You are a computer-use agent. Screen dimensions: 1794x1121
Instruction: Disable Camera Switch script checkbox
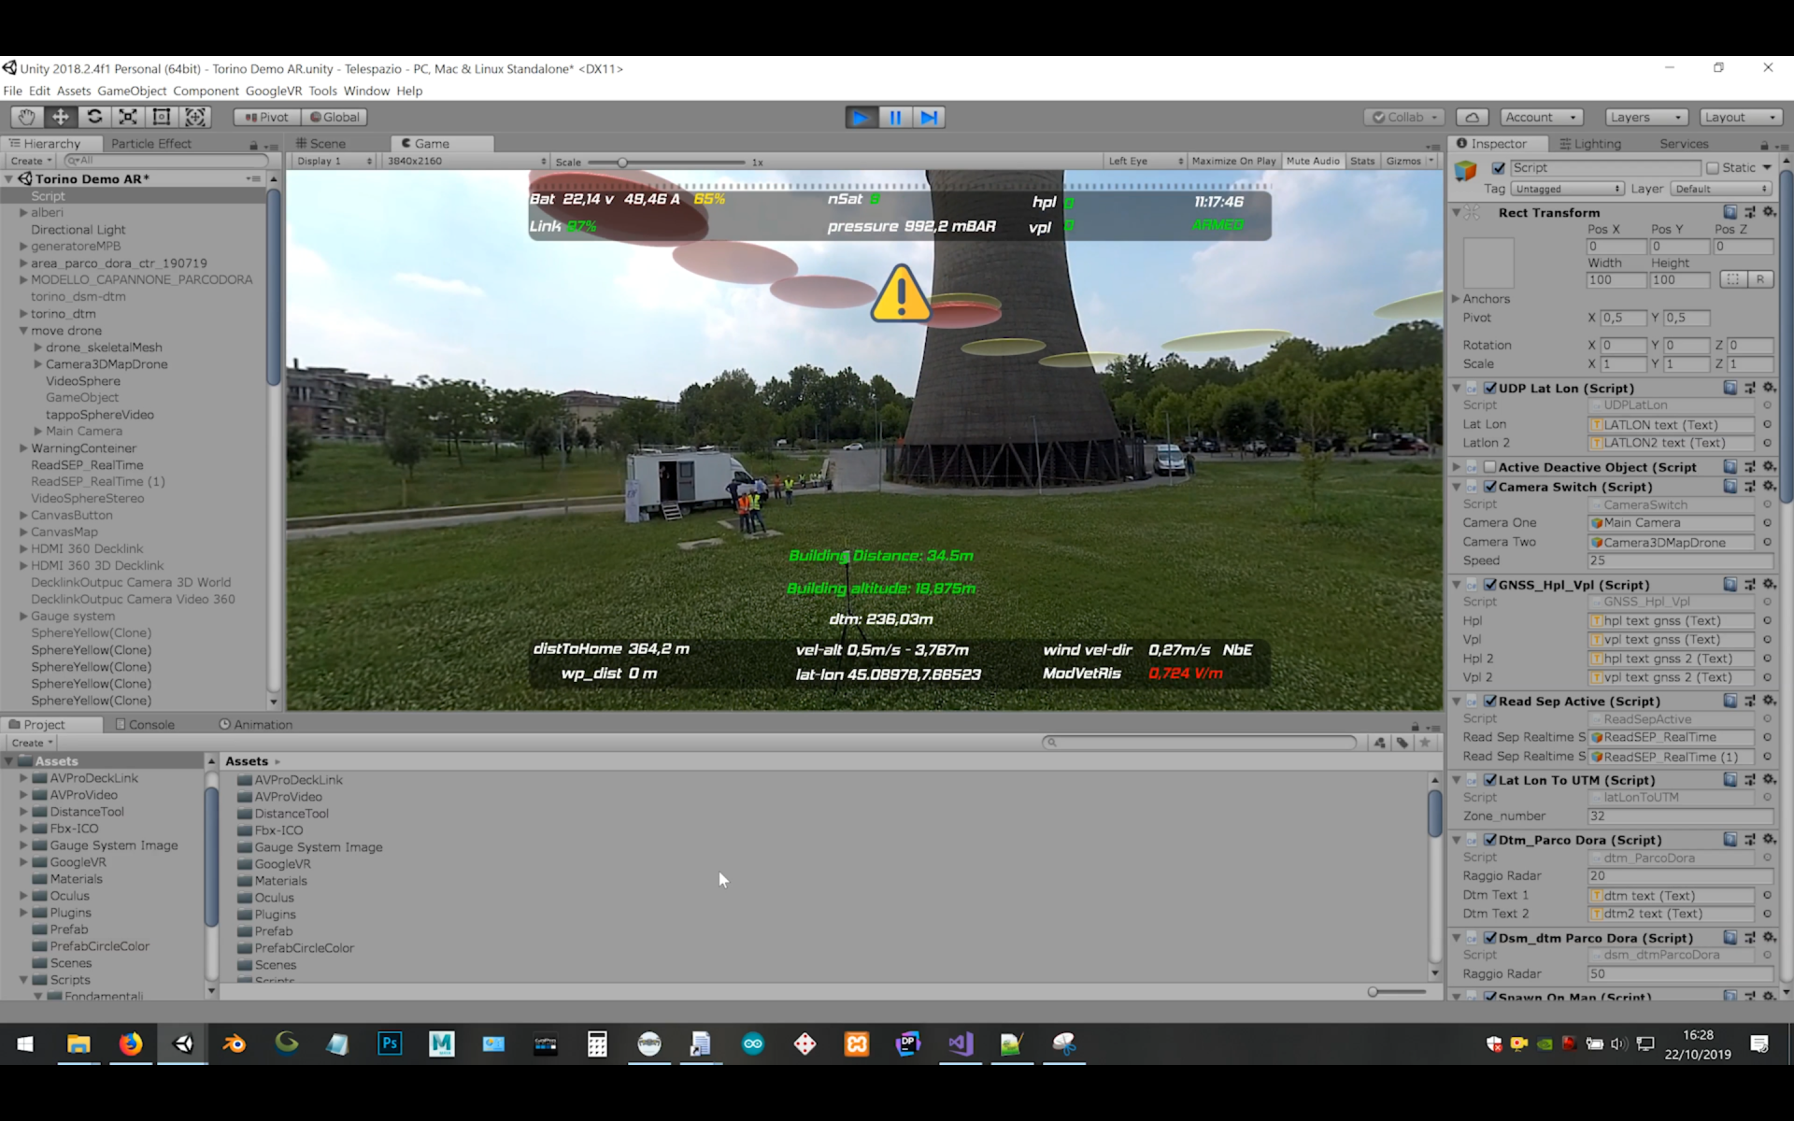(1490, 487)
